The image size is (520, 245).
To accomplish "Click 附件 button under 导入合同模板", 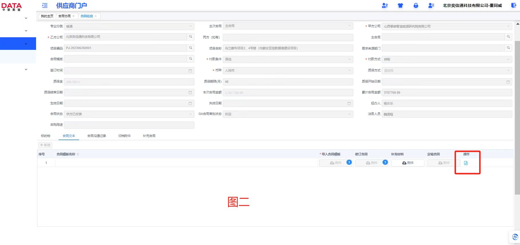I will pos(336,163).
